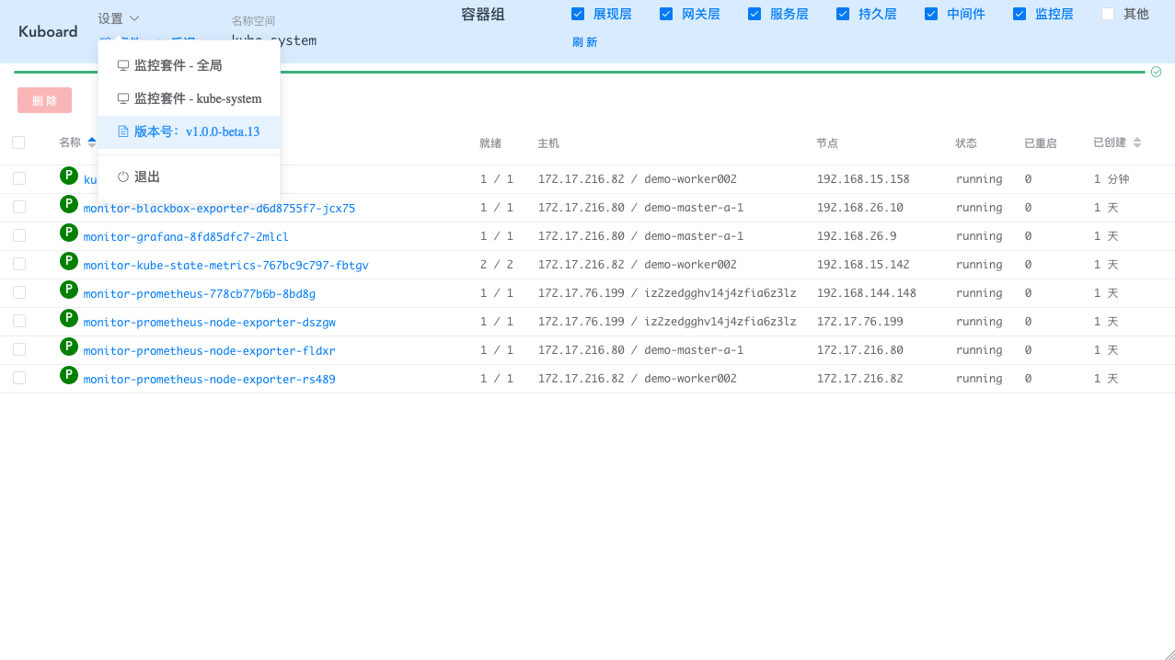Sort the table by 已创建 column

1136,142
